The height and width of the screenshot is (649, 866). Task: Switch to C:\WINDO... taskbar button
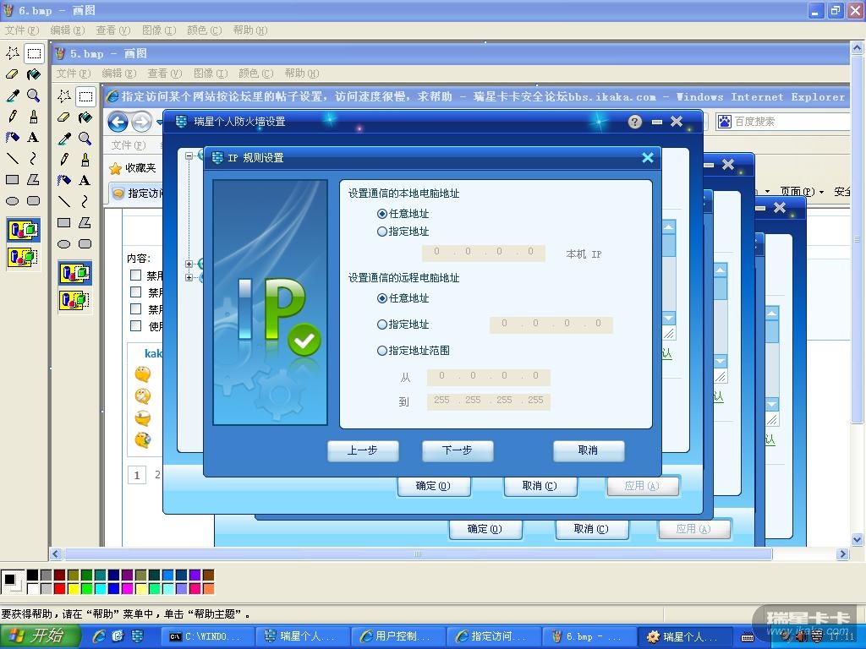click(x=208, y=637)
